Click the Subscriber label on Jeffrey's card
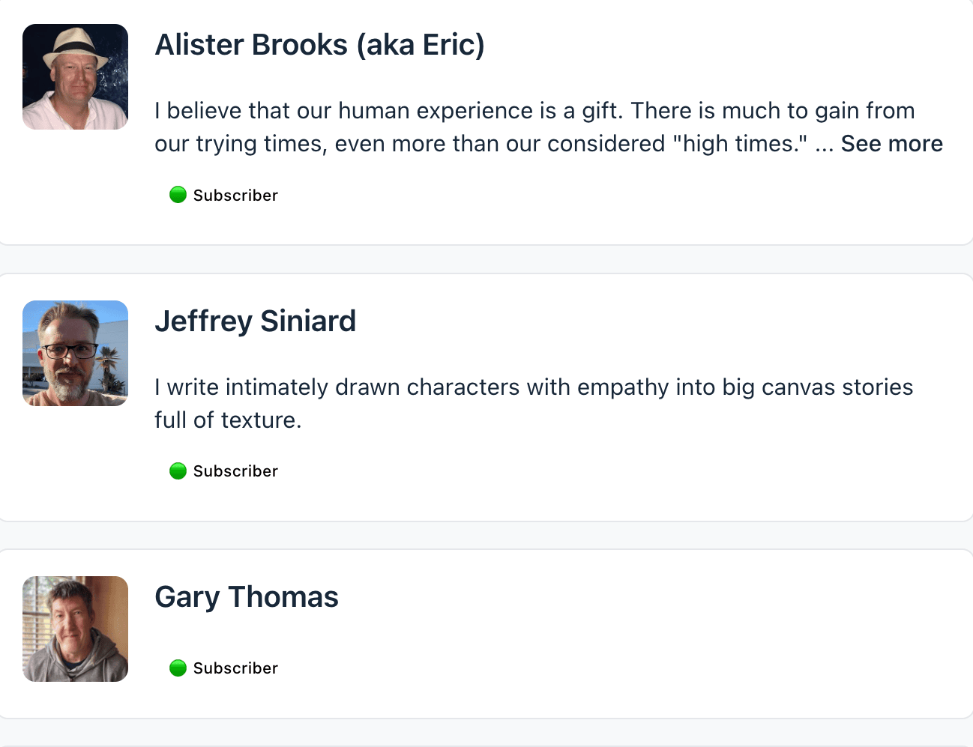Screen dimensions: 973x747 click(x=235, y=471)
